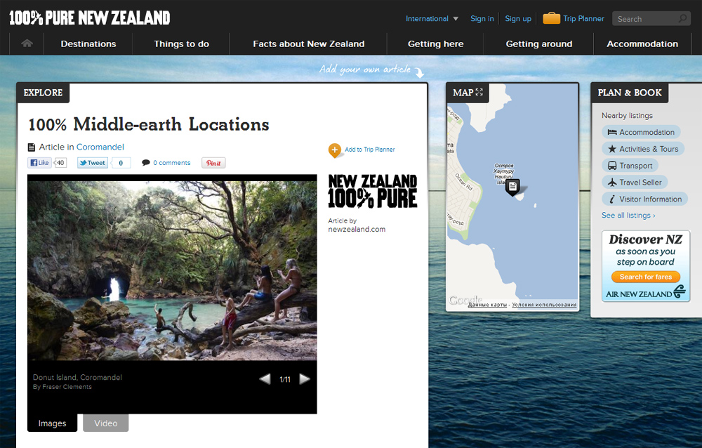Click Search for fares button
The image size is (702, 448).
coord(646,277)
